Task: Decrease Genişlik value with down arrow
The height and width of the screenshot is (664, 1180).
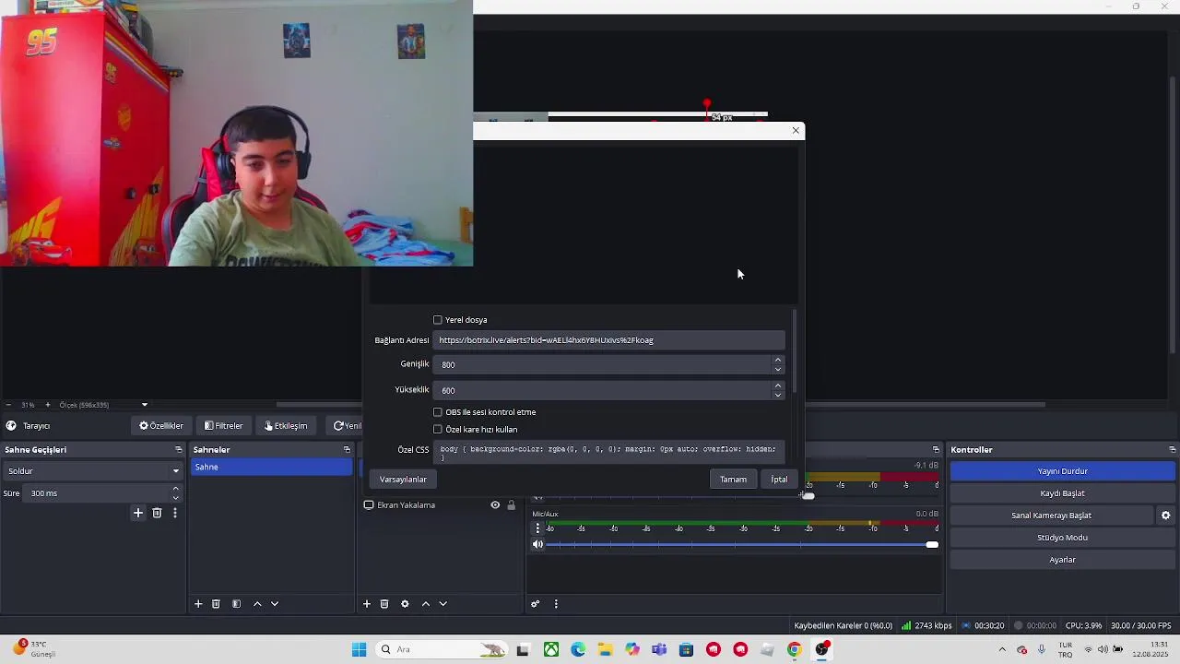Action: [778, 369]
